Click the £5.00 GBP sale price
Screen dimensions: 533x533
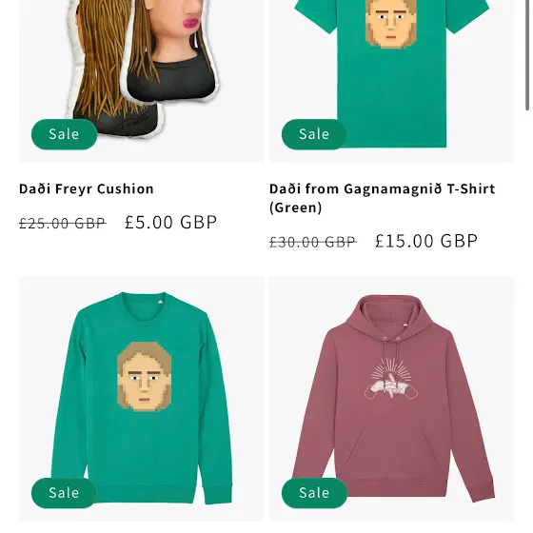click(170, 223)
